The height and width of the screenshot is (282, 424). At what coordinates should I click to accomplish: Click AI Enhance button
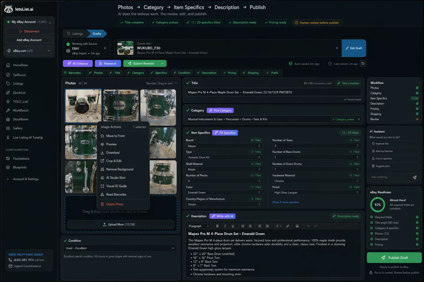pyautogui.click(x=78, y=63)
